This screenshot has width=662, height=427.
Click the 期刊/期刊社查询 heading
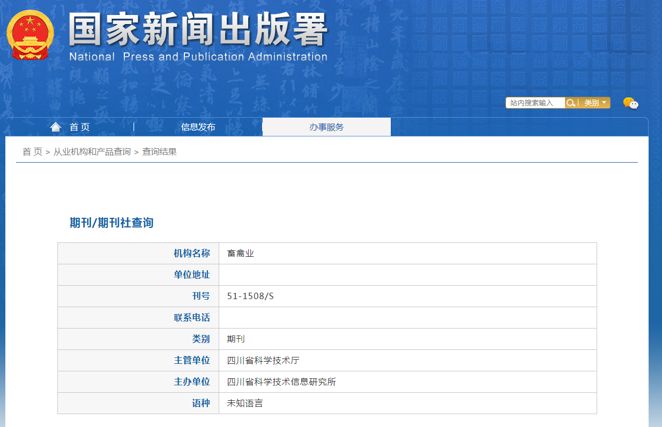111,223
